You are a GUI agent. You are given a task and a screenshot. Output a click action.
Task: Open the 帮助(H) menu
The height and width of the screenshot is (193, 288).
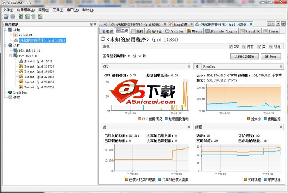click(x=88, y=10)
